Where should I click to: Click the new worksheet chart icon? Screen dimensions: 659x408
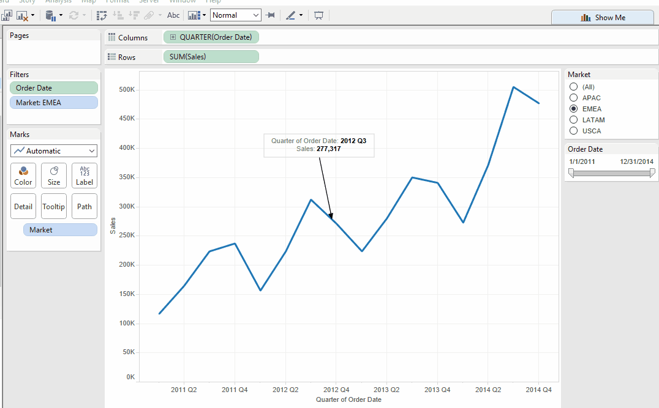point(7,15)
